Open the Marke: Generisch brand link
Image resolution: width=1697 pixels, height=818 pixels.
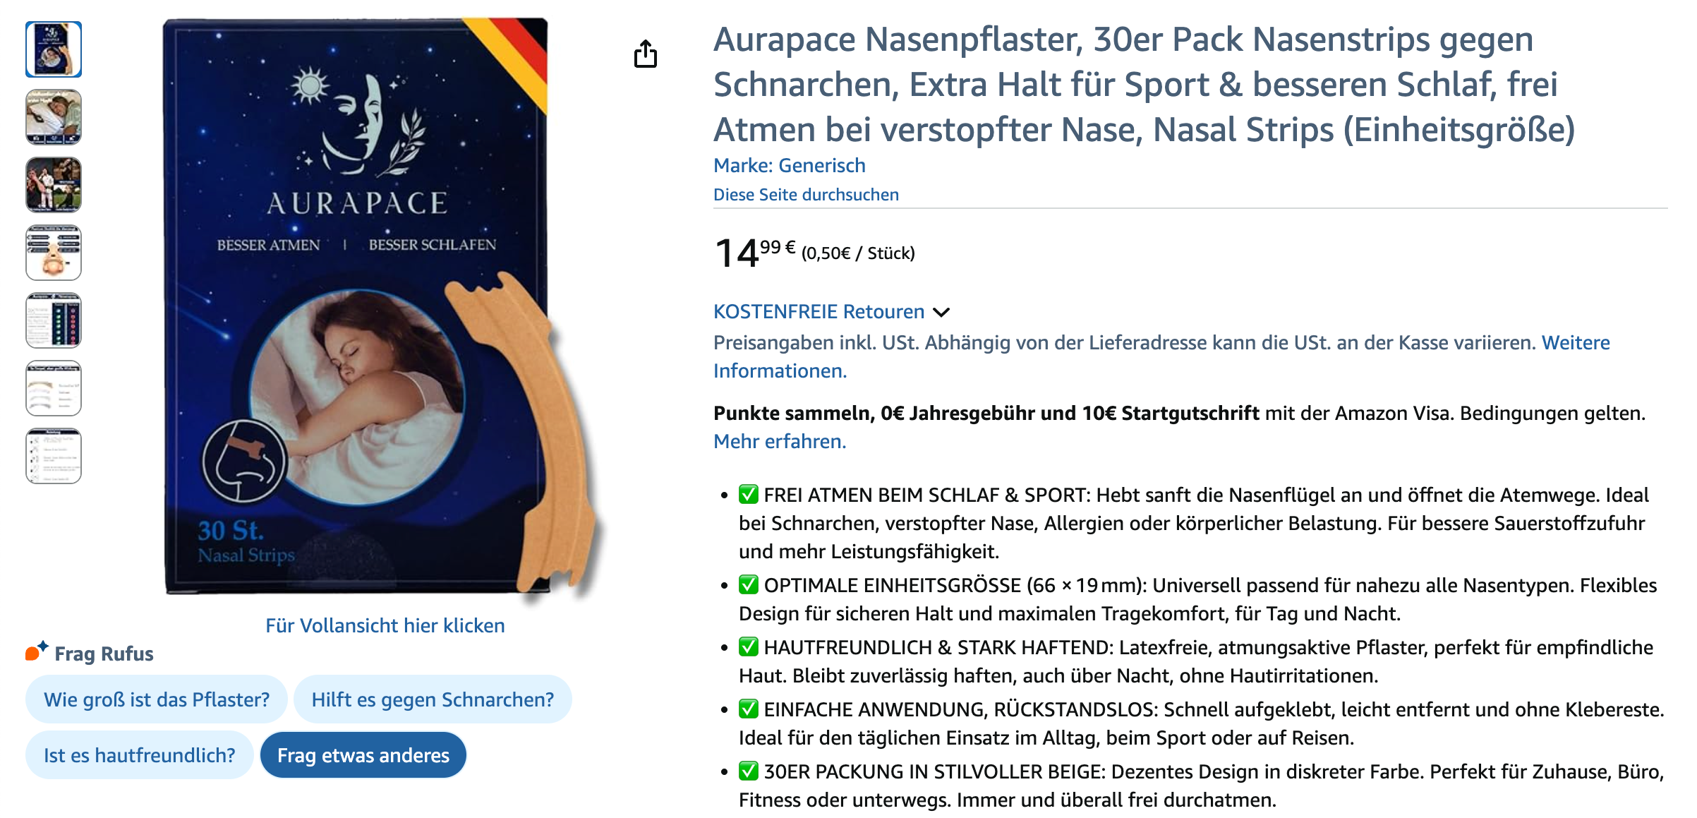(x=789, y=165)
